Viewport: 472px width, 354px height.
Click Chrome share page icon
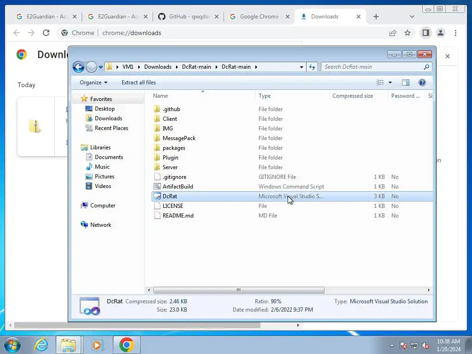393,33
